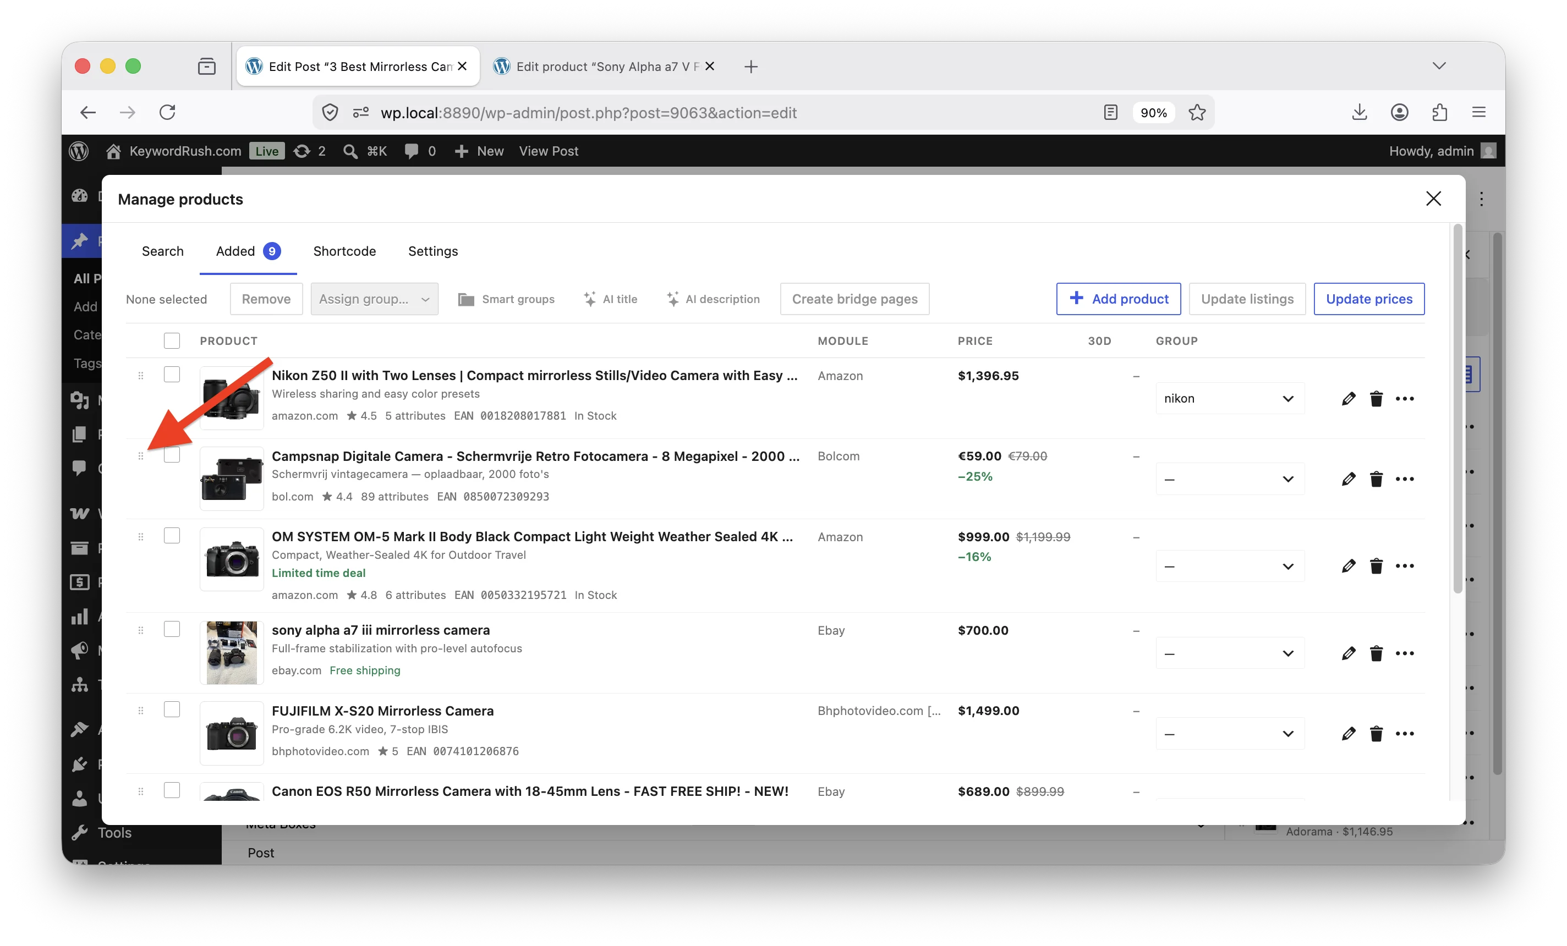Image resolution: width=1567 pixels, height=946 pixels.
Task: Trash the Campsnap Digitale Camera product
Action: click(x=1376, y=479)
